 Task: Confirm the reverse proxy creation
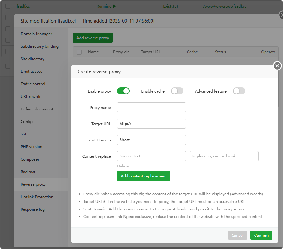click(261, 235)
